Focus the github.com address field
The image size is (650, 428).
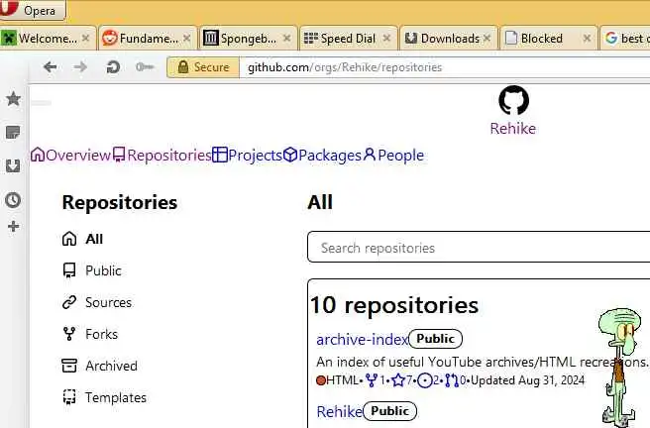[444, 67]
